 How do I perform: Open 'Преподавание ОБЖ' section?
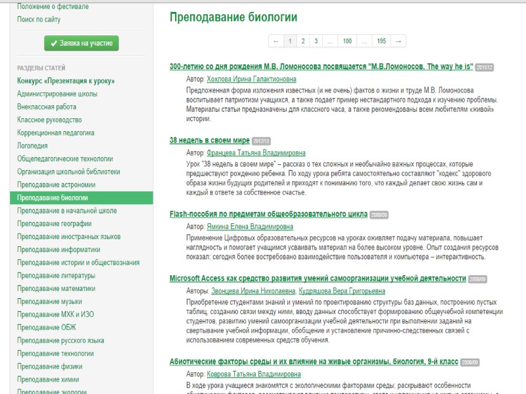pyautogui.click(x=47, y=327)
